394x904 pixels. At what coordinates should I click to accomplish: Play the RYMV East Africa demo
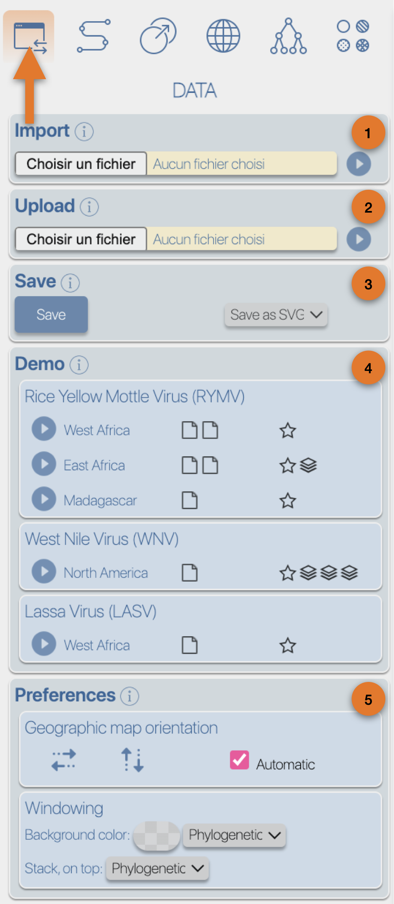click(x=44, y=464)
